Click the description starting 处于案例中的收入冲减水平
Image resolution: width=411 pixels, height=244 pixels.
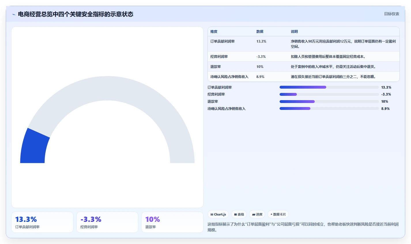pos(333,67)
